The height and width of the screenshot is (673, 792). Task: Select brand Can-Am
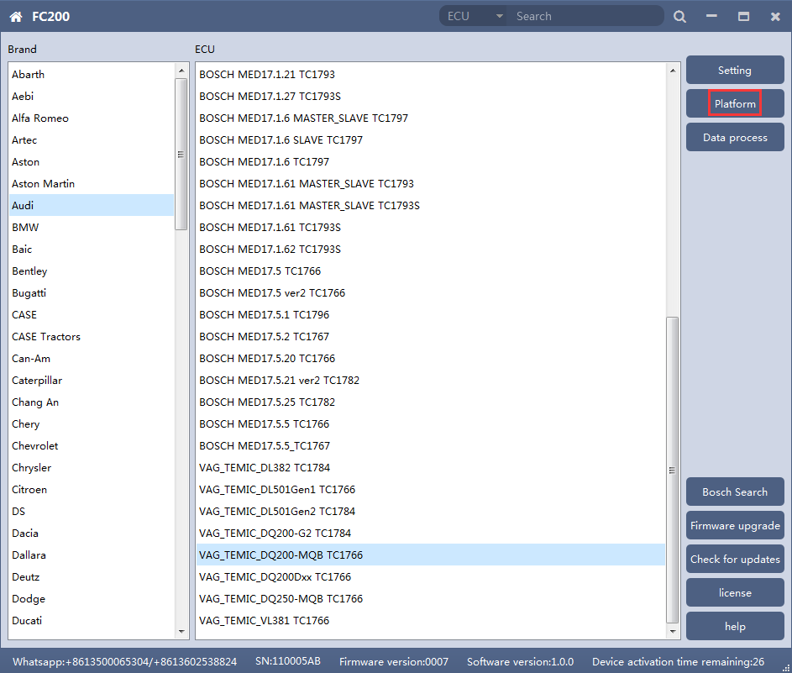[92, 358]
